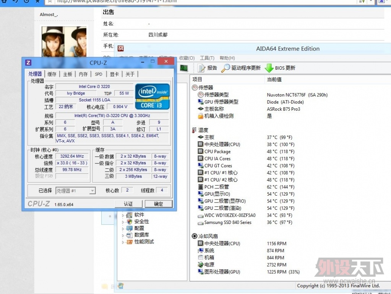Image resolution: width=391 pixels, height=294 pixels.
Task: Click the benchmark tree icon
Action: (130, 242)
